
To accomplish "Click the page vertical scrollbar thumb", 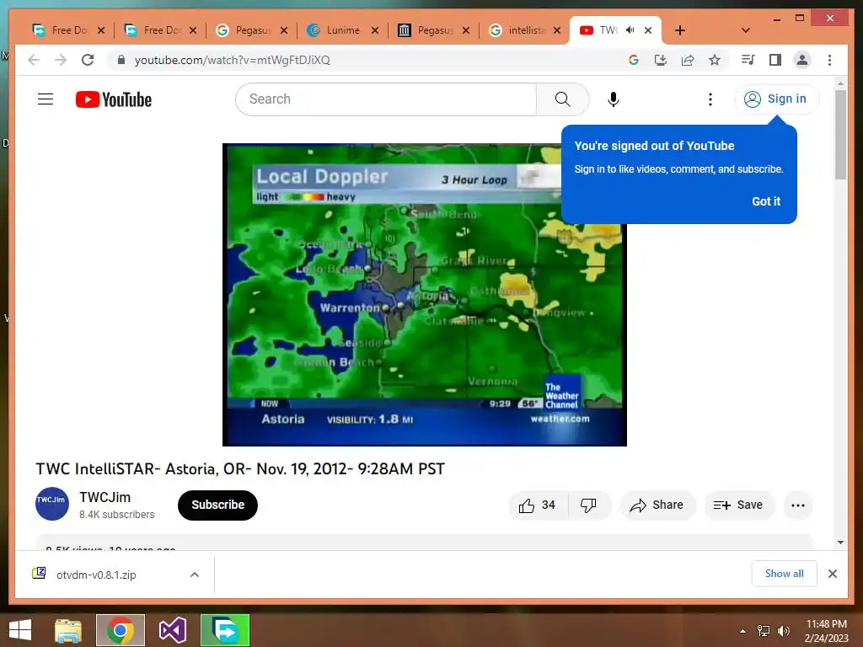I will coord(840,134).
